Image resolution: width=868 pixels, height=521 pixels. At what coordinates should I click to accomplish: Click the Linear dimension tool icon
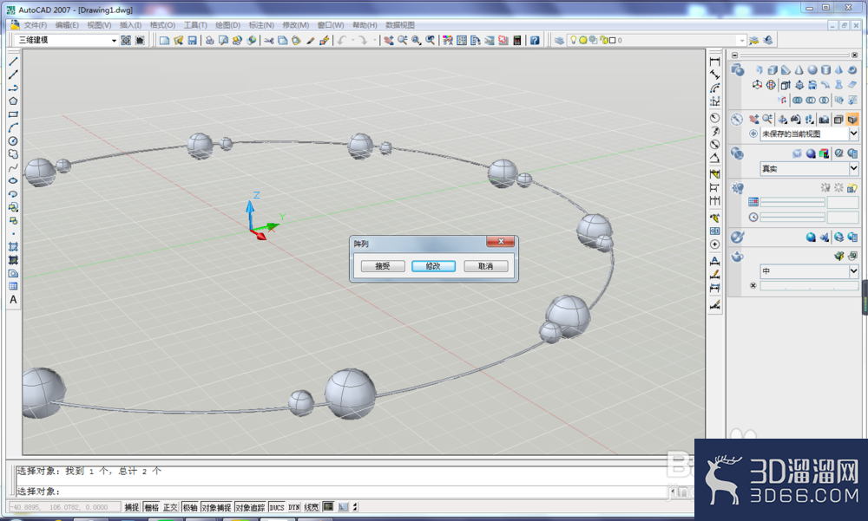(714, 62)
